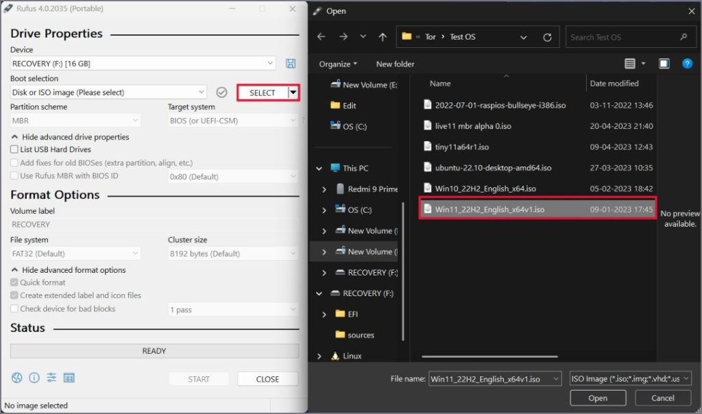Open Boot selection dropdown
702x414 pixels.
click(108, 93)
